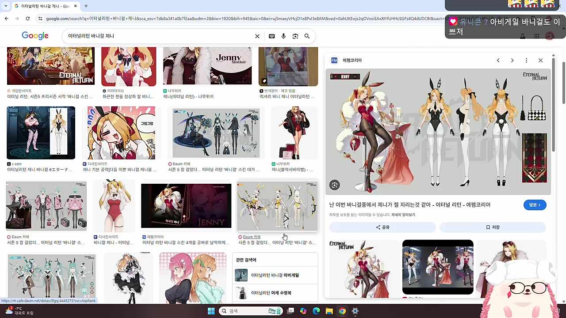Image resolution: width=566 pixels, height=318 pixels.
Task: Open Microsoft Edge from the taskbar
Action: [316, 311]
